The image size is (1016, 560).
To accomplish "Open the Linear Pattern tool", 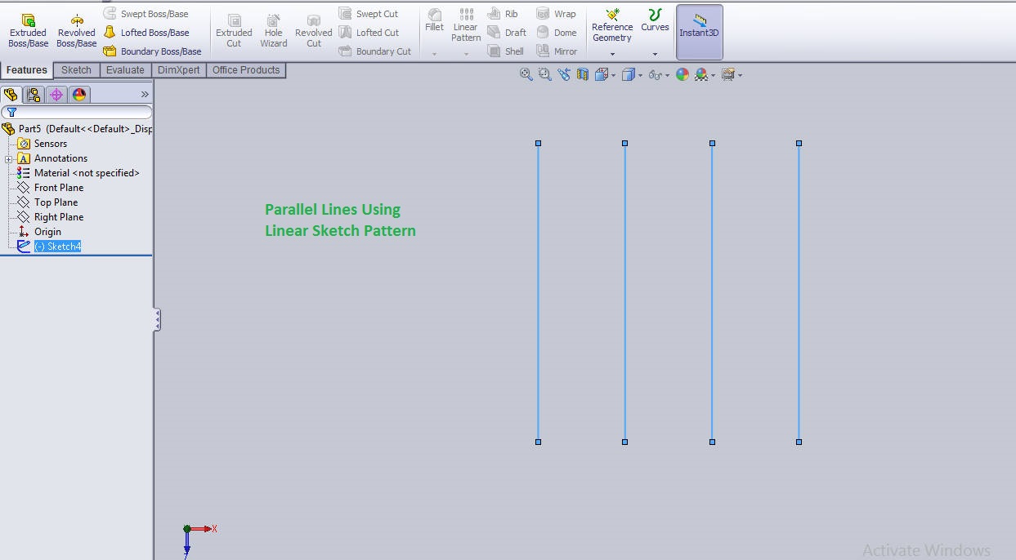I will point(465,27).
